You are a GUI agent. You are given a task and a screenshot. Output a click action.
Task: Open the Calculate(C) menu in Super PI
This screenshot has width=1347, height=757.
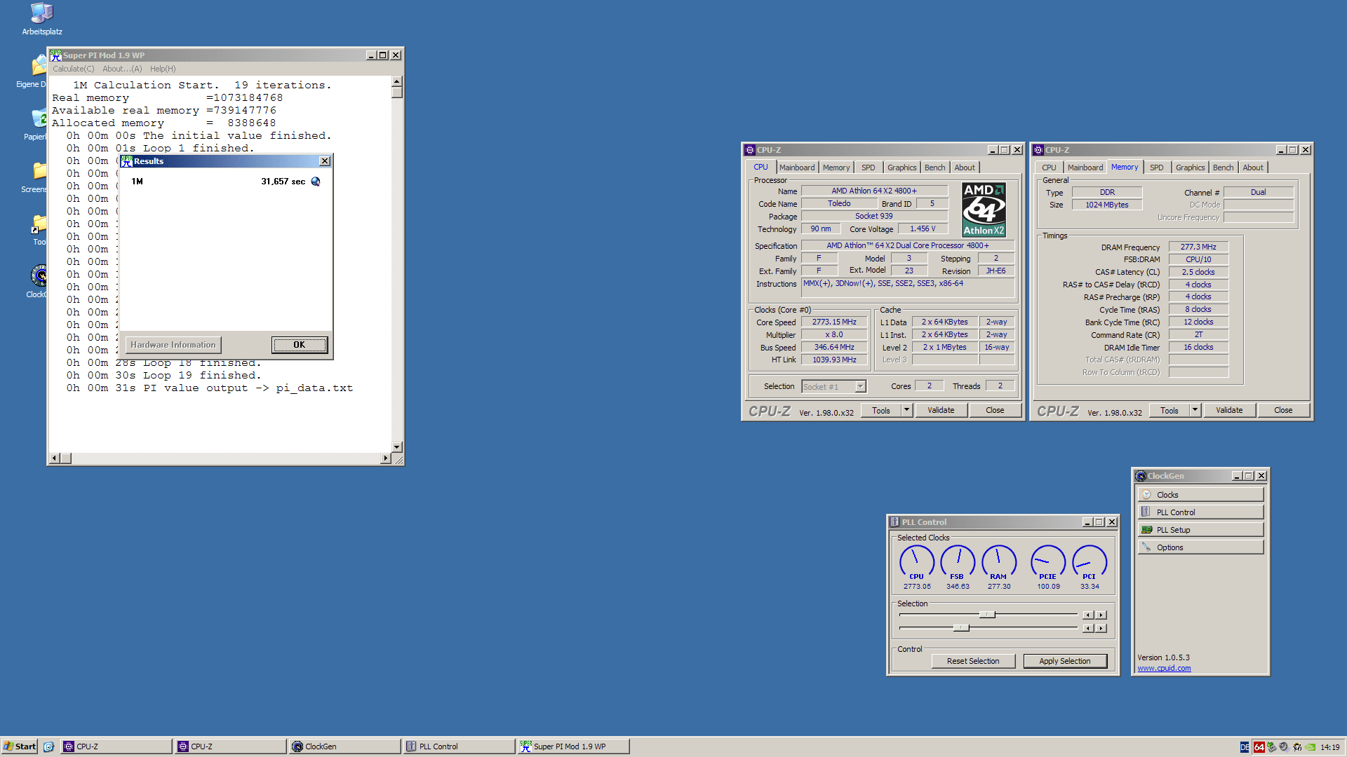coord(74,69)
